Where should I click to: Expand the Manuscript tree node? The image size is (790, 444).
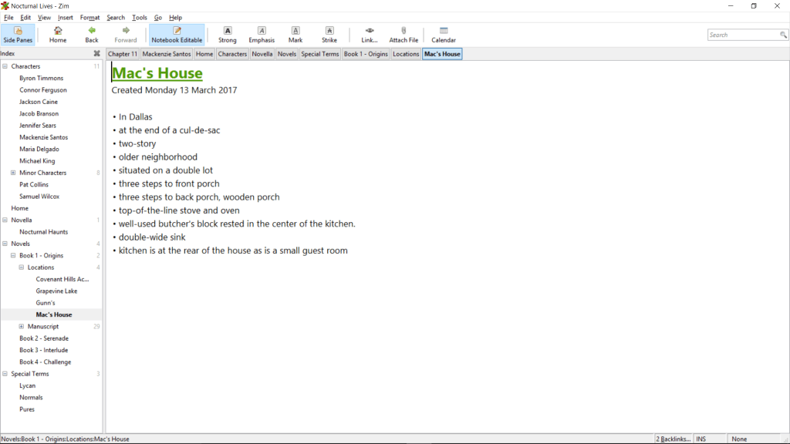click(22, 327)
